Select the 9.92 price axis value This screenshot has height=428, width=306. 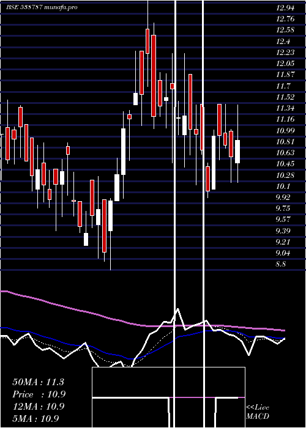[x=283, y=197]
